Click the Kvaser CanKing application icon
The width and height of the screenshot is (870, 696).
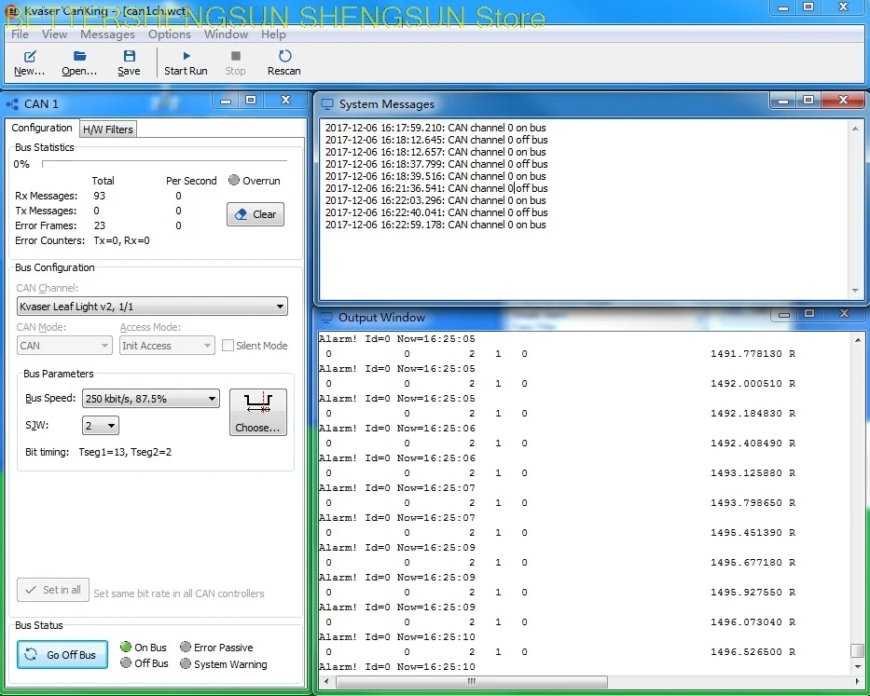[x=11, y=10]
